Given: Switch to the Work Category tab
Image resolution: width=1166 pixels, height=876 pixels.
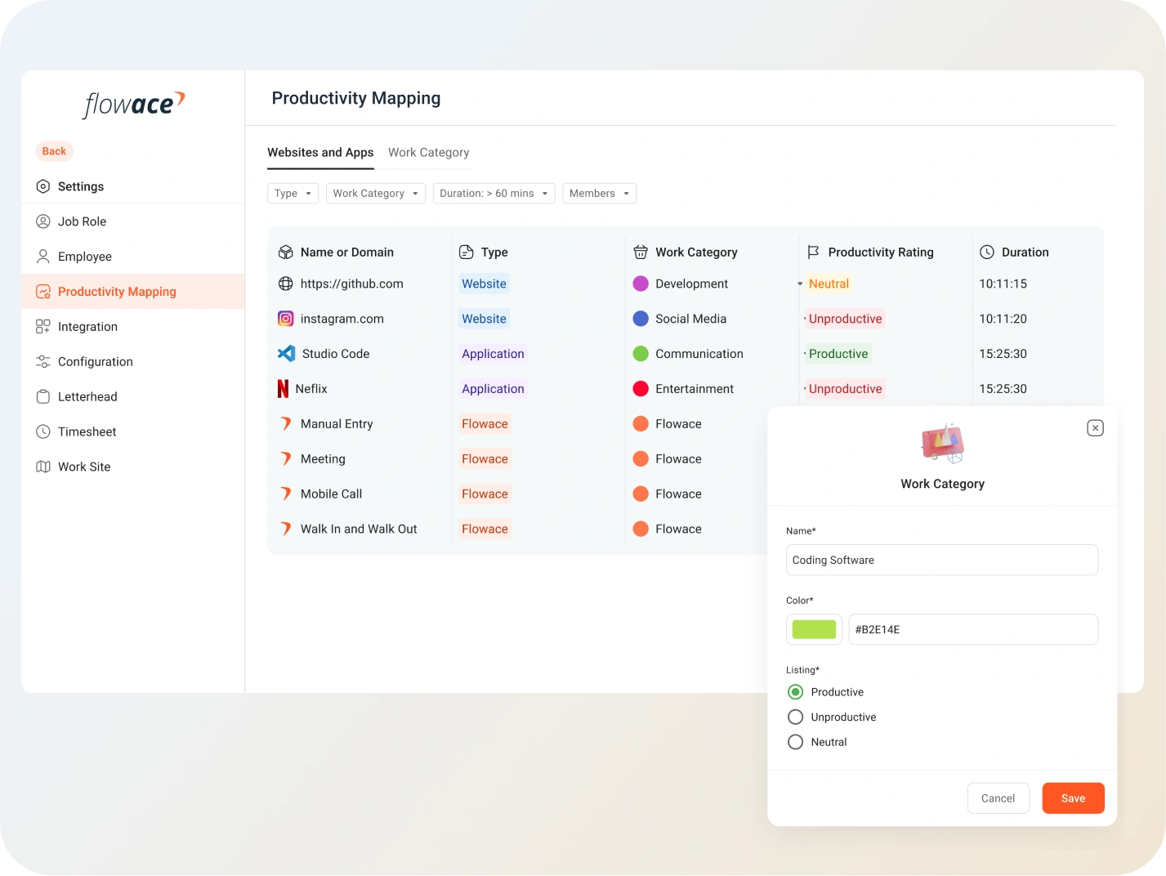Looking at the screenshot, I should (x=428, y=153).
